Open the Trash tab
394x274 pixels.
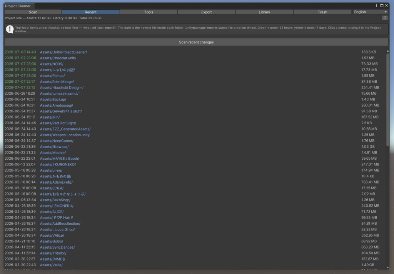[x=322, y=12]
